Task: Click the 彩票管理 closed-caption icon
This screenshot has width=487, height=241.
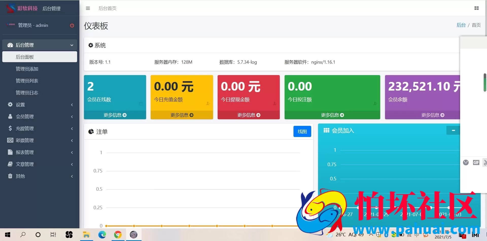Action: point(10,140)
